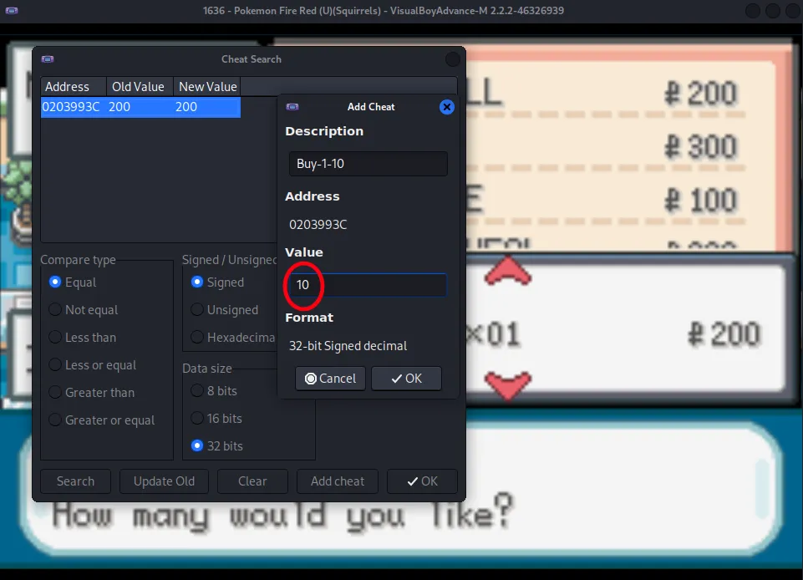The height and width of the screenshot is (580, 803).
Task: Click the Cheat Search round close button
Action: tap(452, 59)
